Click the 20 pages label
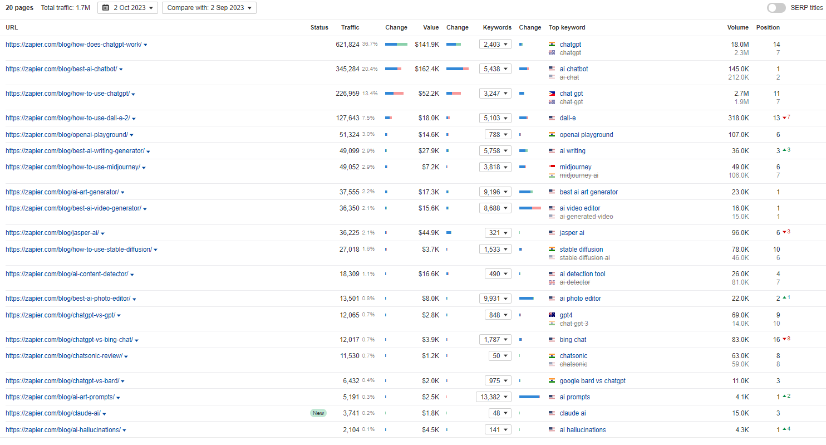This screenshot has width=826, height=445. 19,8
